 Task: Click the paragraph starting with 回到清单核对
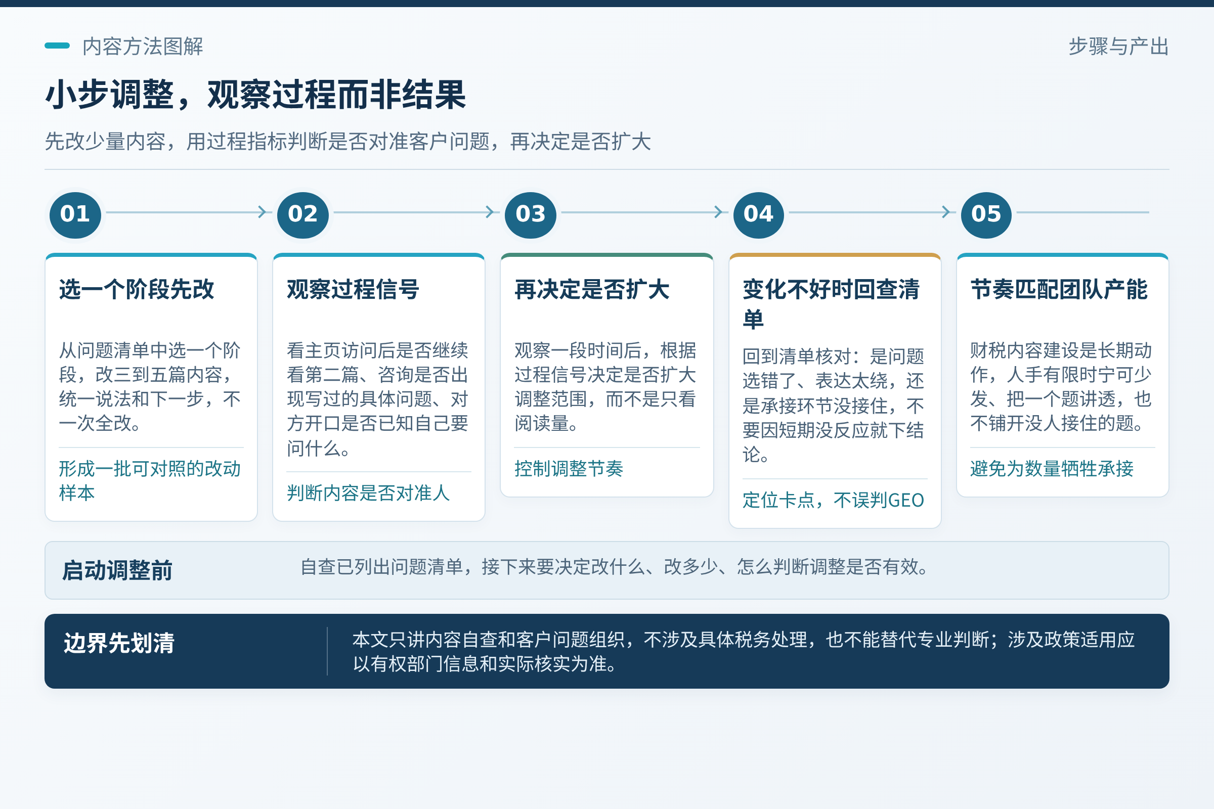833,406
